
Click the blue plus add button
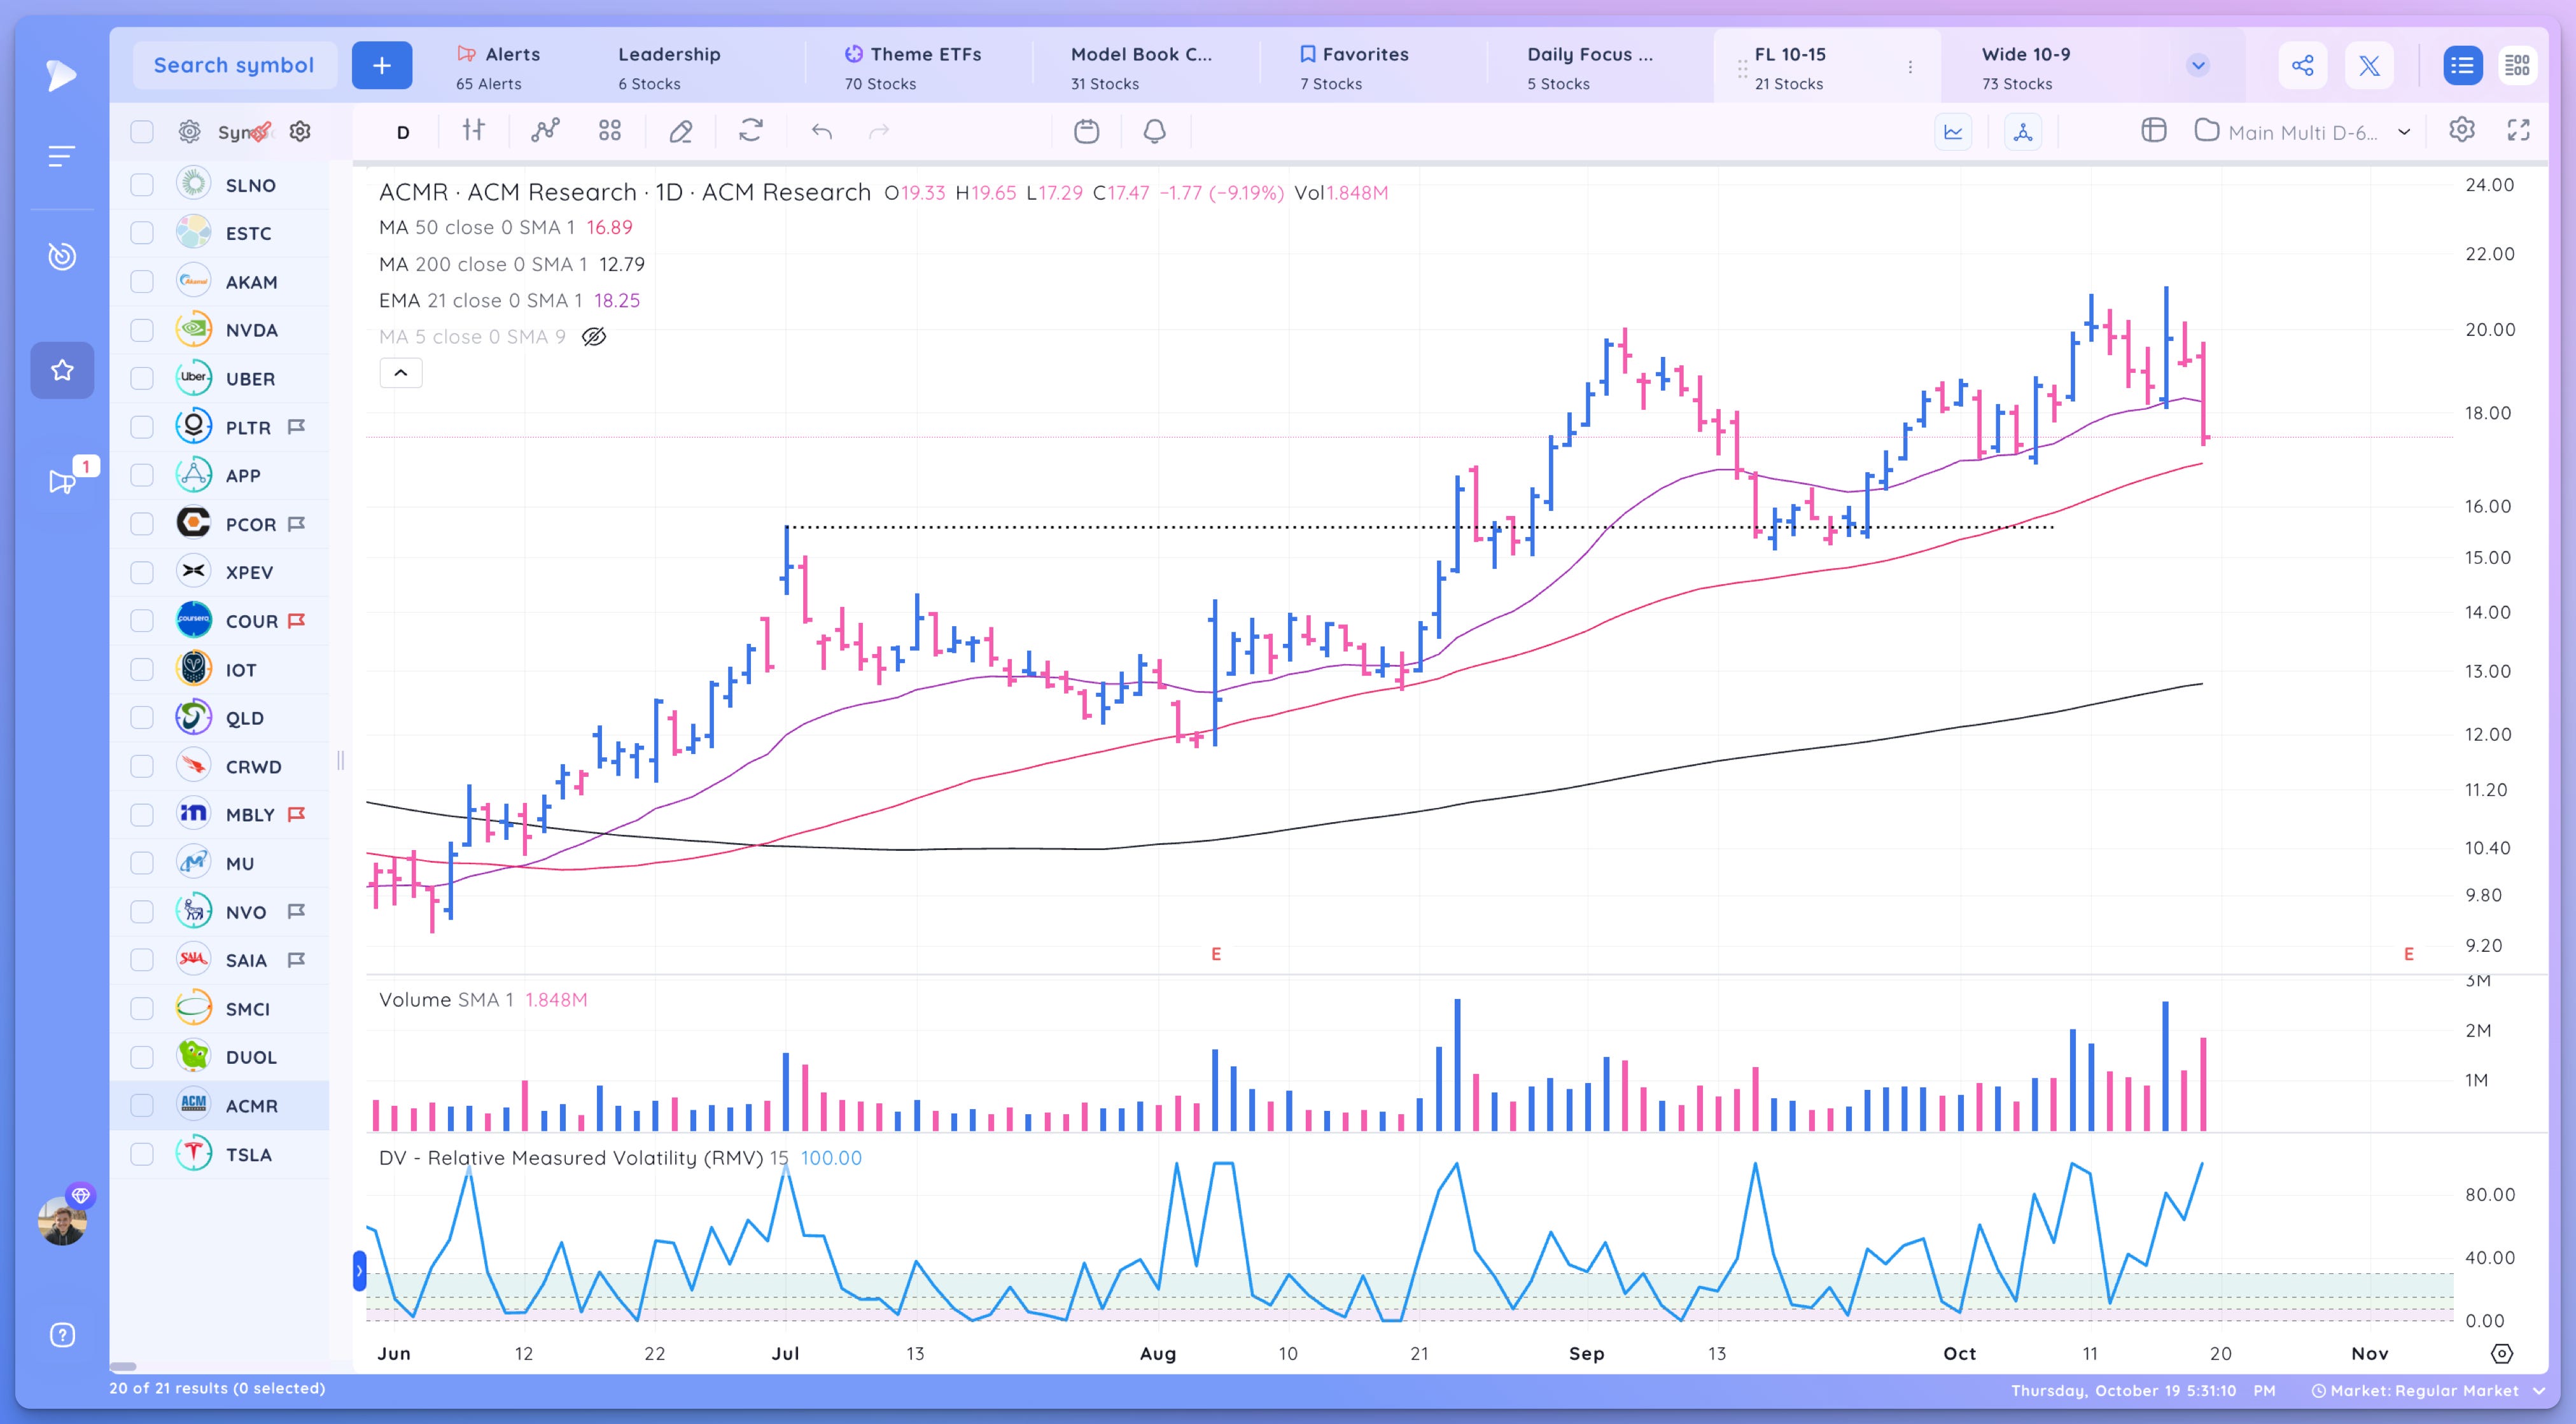pos(382,66)
